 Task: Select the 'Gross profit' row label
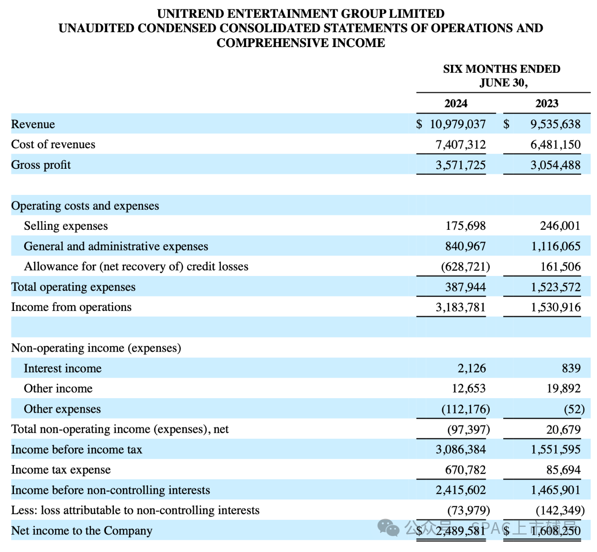click(x=41, y=165)
